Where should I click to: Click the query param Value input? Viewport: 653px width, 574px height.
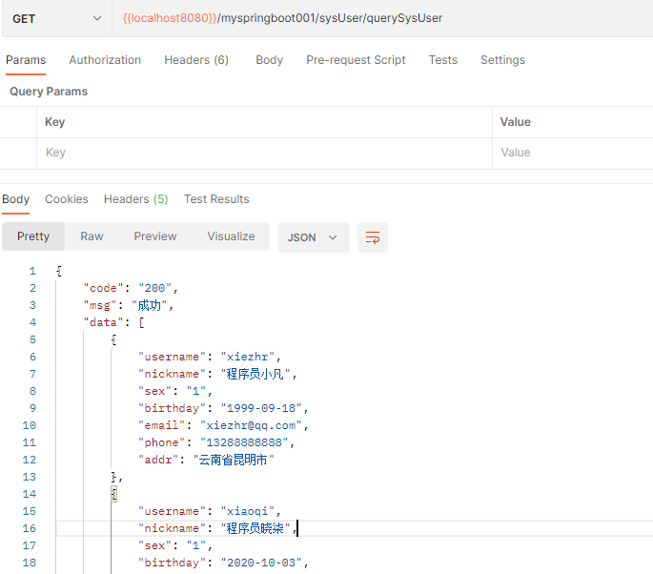click(572, 153)
